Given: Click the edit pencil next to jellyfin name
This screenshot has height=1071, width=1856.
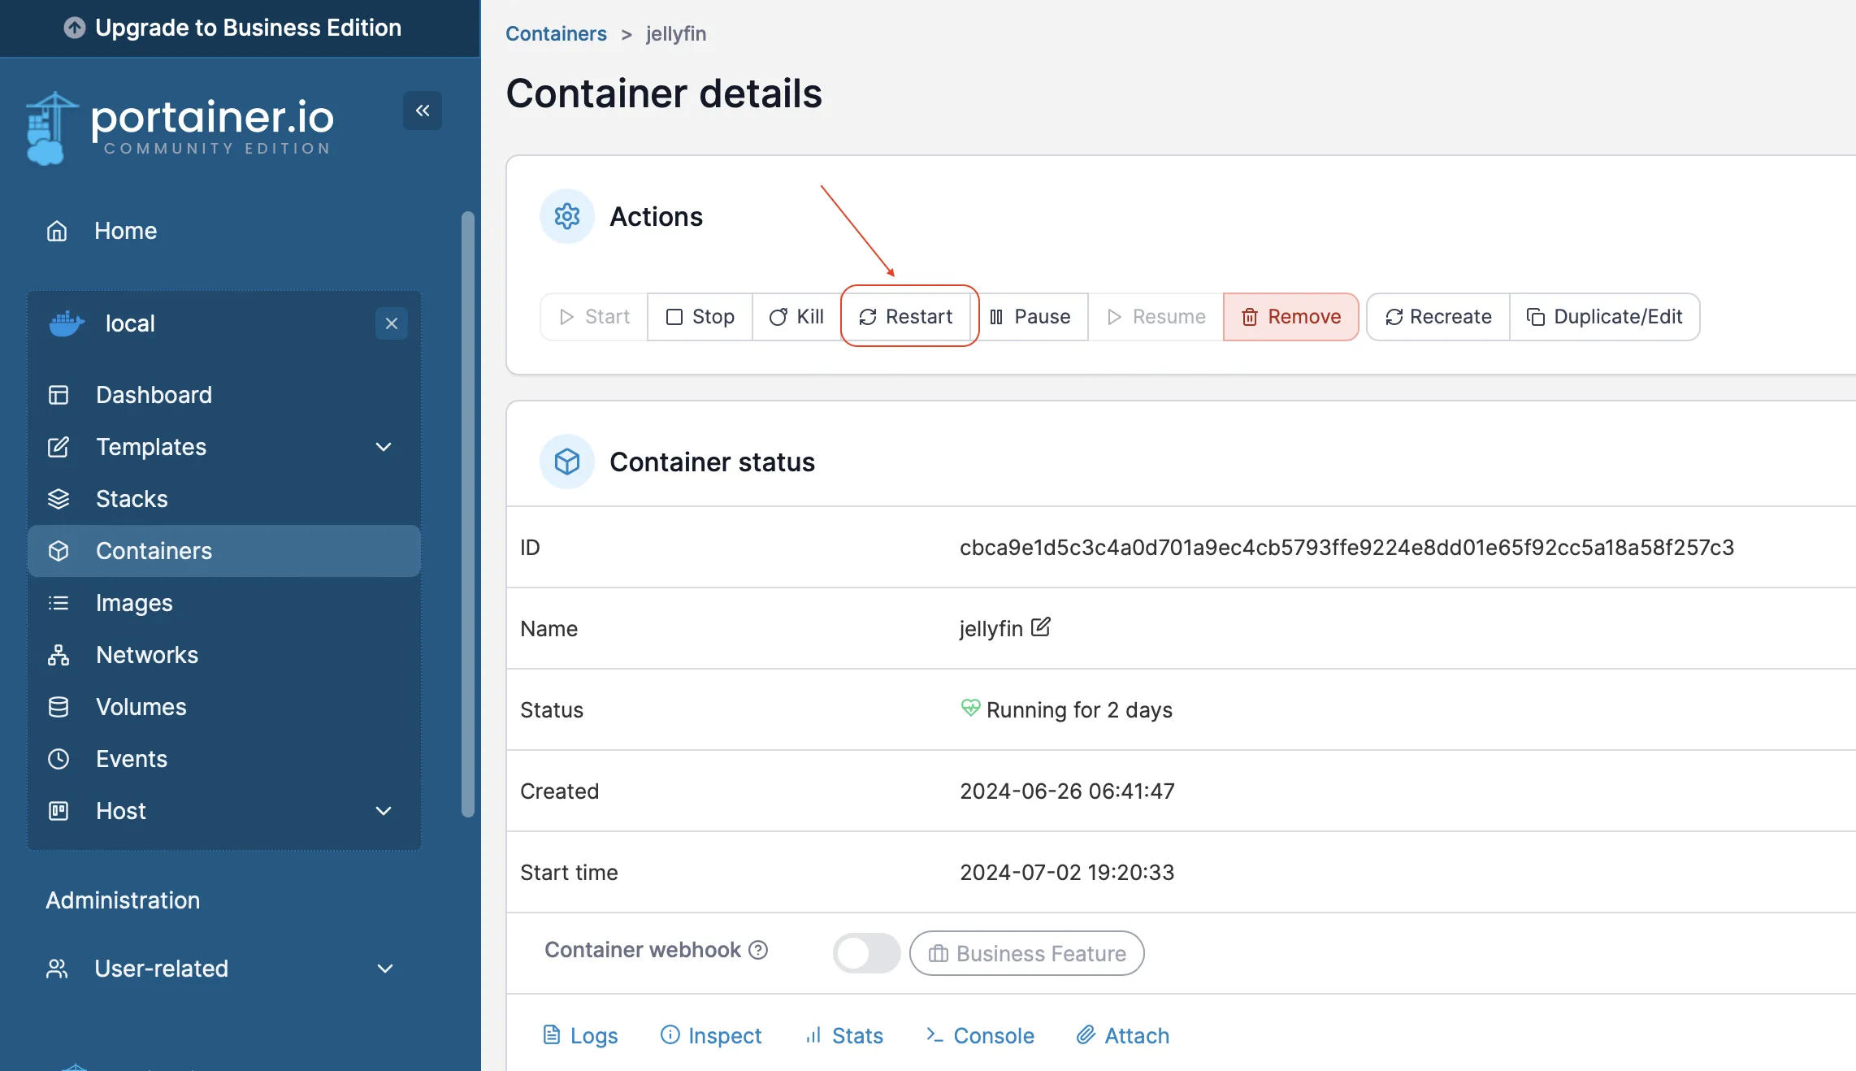Looking at the screenshot, I should coord(1041,627).
